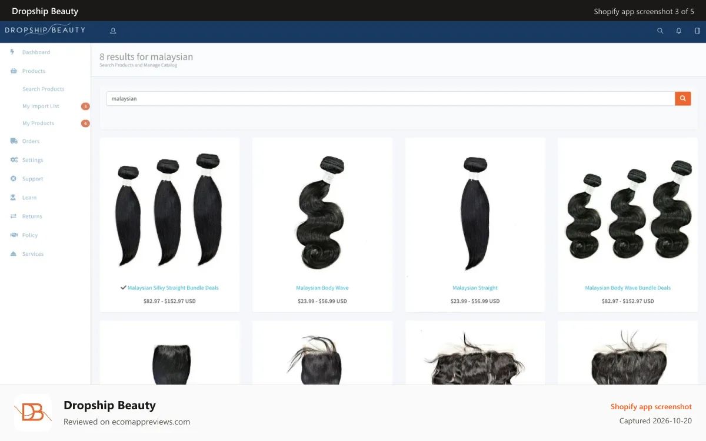Click the DB app logo in footer
This screenshot has height=441, width=706.
click(x=33, y=413)
